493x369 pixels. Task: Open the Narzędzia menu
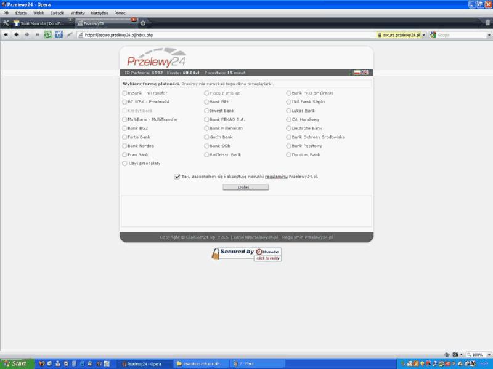[x=99, y=12]
